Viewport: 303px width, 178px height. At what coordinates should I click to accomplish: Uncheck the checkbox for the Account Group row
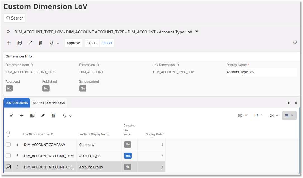(x=8, y=167)
